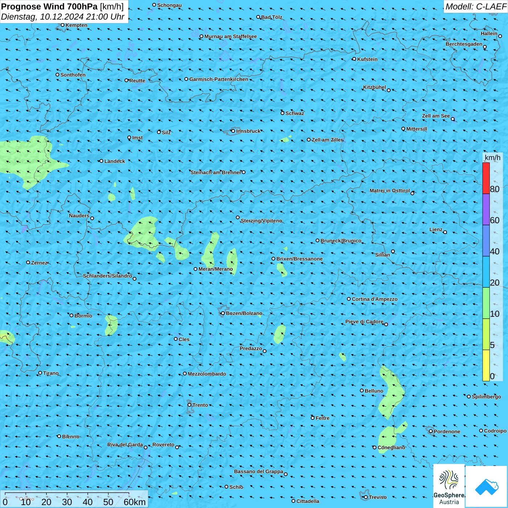The width and height of the screenshot is (508, 508).
Task: Click the Pordenone city marker
Action: click(431, 431)
